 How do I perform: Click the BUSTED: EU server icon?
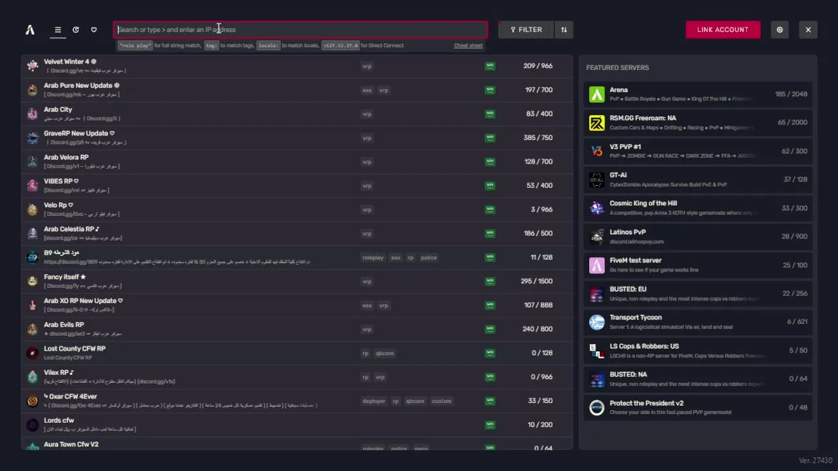point(596,294)
